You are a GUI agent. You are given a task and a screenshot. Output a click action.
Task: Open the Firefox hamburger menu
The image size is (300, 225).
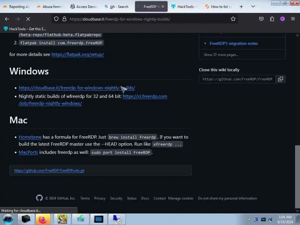(293, 19)
